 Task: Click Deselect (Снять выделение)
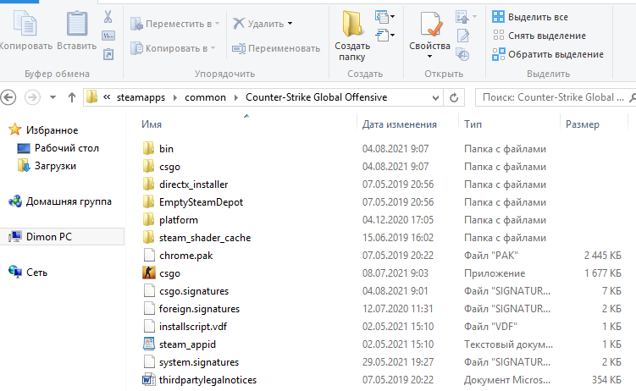(x=539, y=36)
